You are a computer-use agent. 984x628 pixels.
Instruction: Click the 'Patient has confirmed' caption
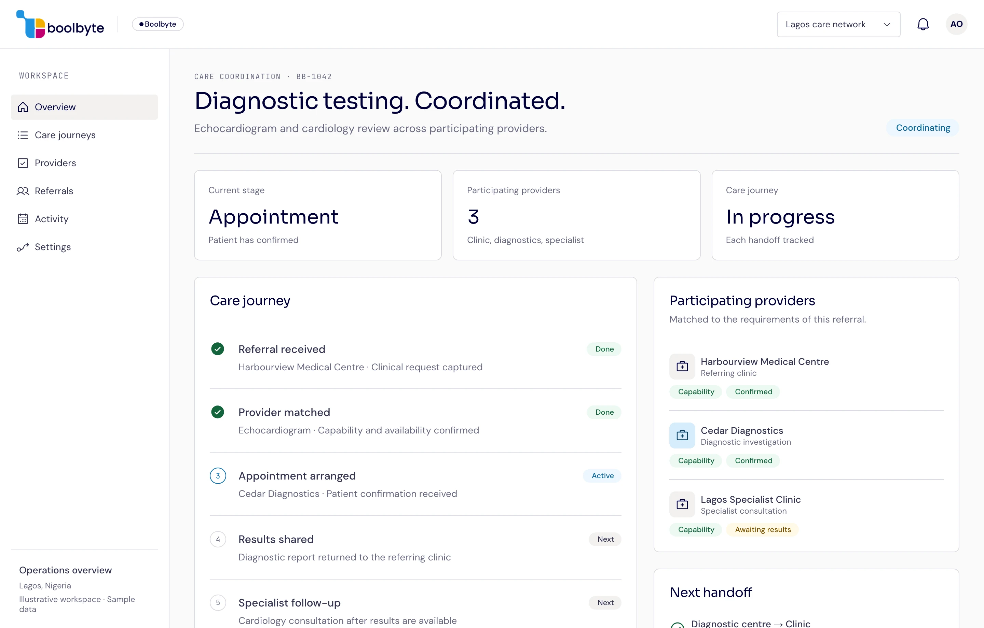254,240
